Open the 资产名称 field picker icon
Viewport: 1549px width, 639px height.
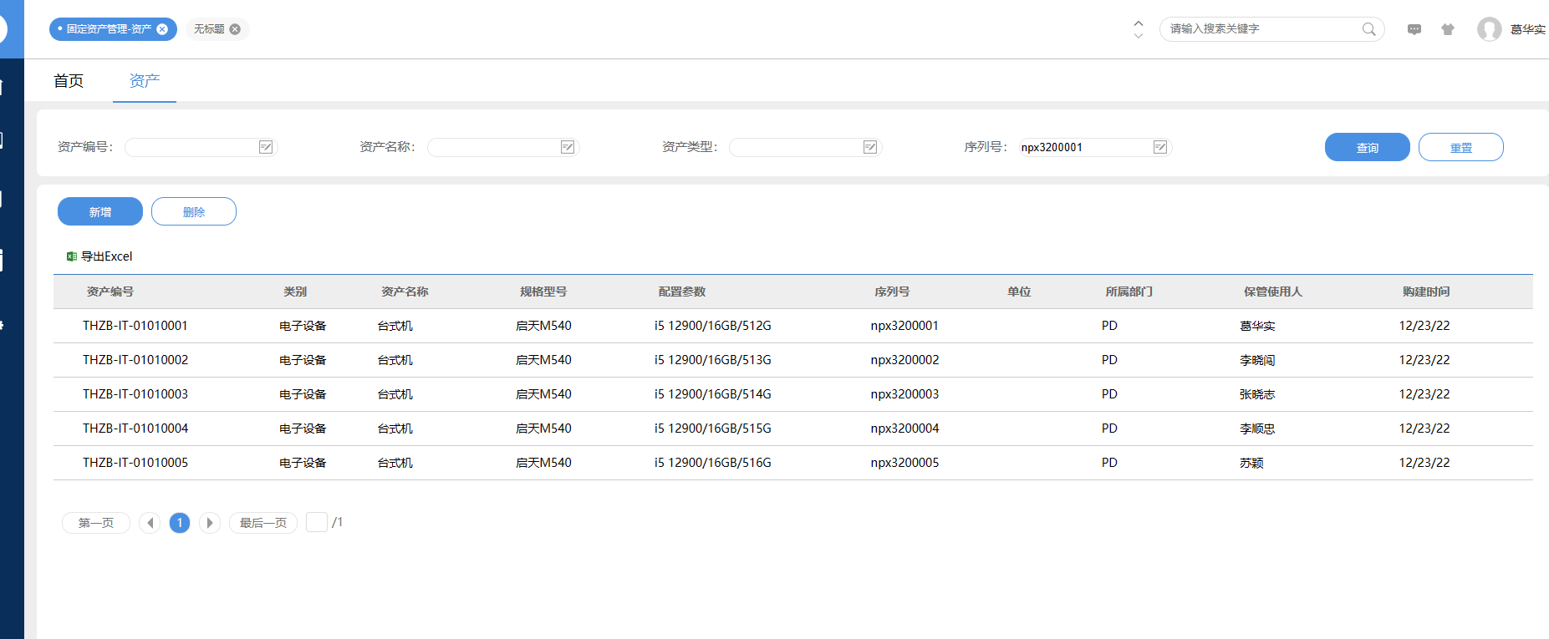pyautogui.click(x=568, y=147)
